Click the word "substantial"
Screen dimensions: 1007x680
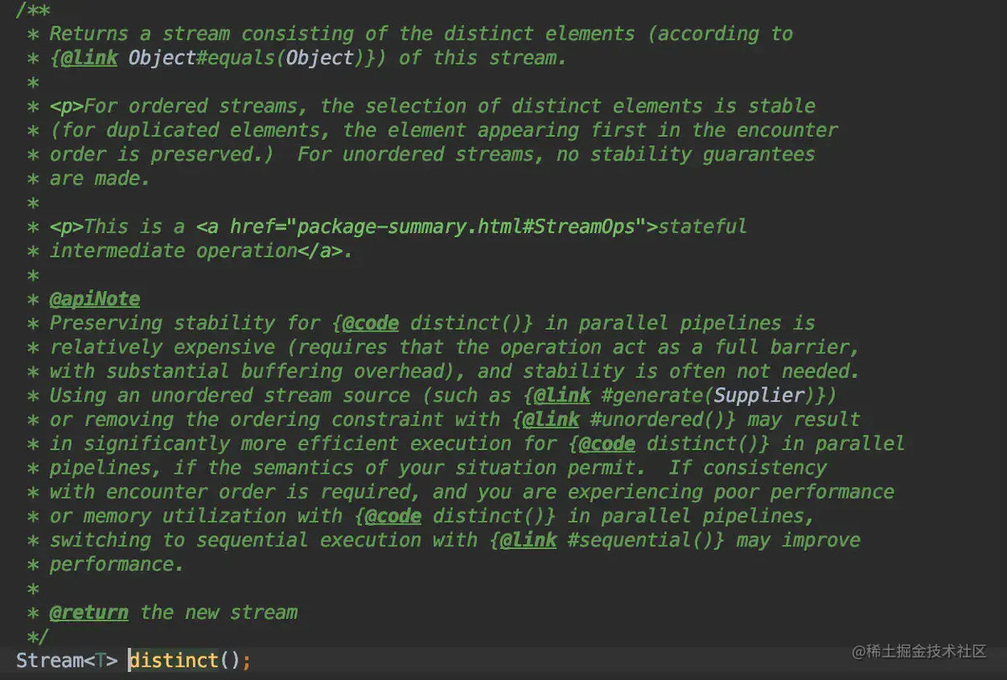168,371
